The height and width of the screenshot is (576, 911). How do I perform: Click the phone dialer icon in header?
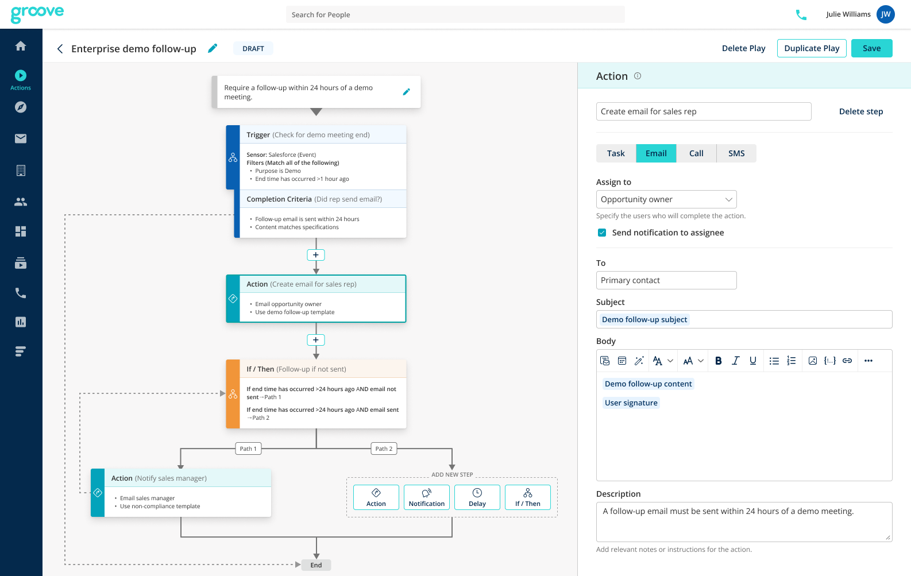pyautogui.click(x=801, y=15)
